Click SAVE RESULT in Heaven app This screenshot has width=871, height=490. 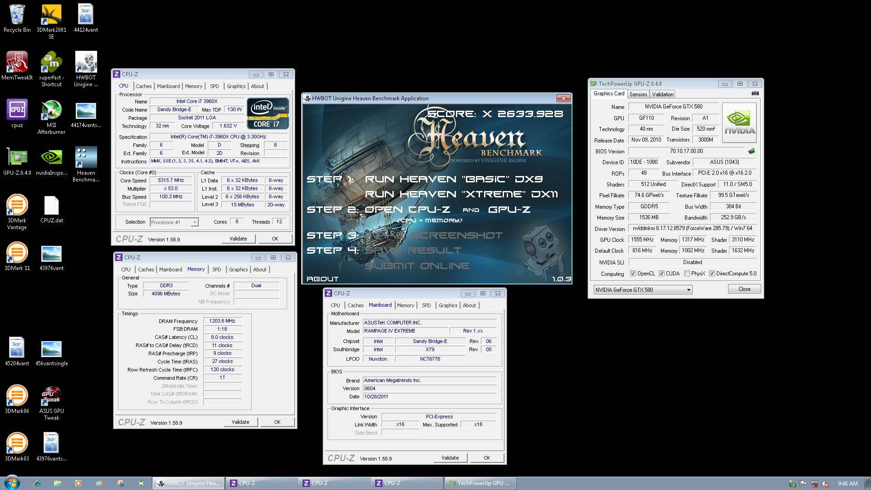[x=413, y=250]
